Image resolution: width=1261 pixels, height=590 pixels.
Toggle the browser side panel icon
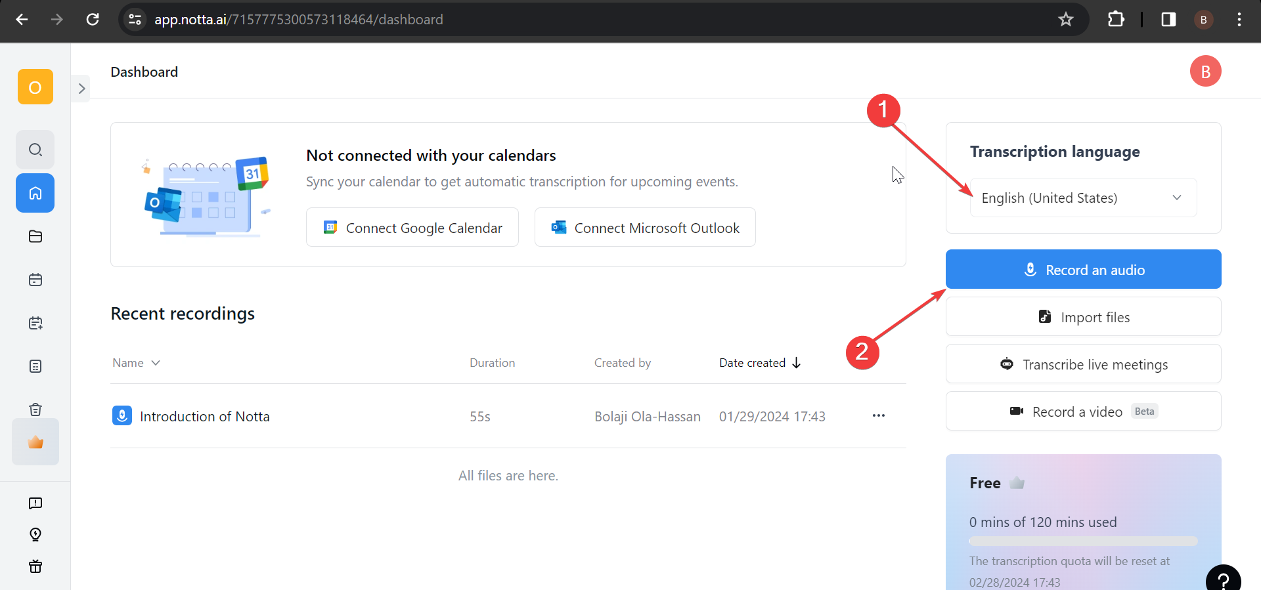tap(1168, 20)
